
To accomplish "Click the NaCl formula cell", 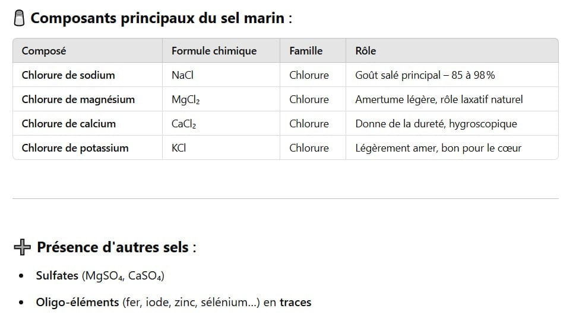I will [x=182, y=75].
